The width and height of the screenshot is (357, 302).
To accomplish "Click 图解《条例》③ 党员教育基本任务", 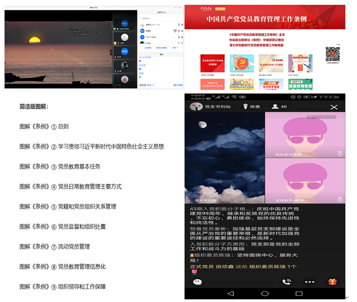I will [x=60, y=166].
